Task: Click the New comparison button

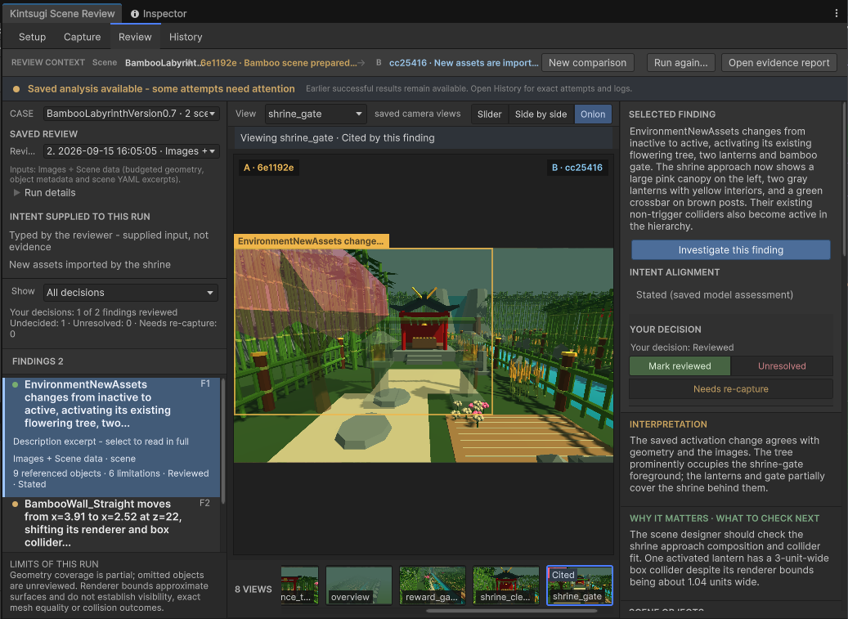Action: (x=587, y=63)
